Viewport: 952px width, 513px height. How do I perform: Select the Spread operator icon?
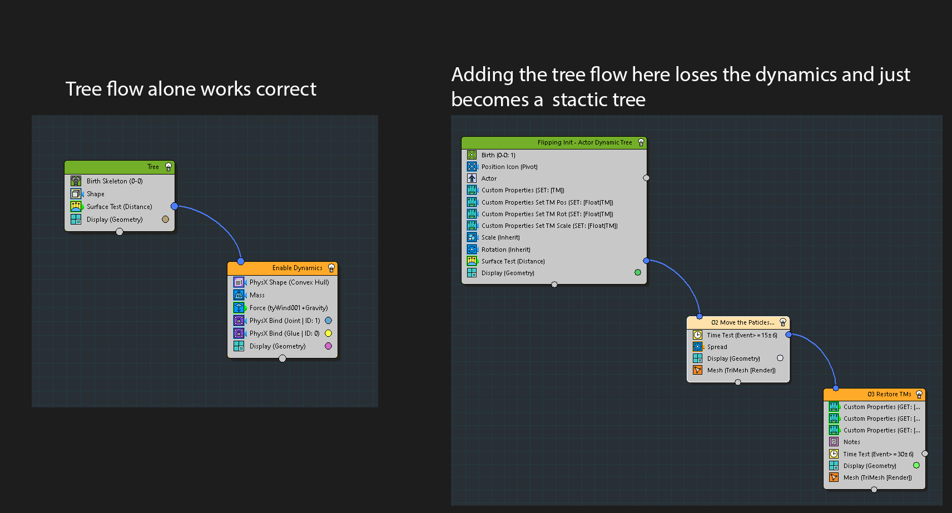(697, 346)
